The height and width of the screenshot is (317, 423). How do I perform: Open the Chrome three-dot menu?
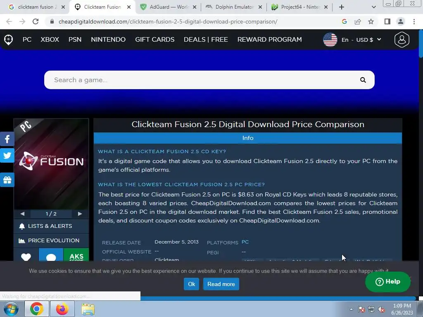414,21
